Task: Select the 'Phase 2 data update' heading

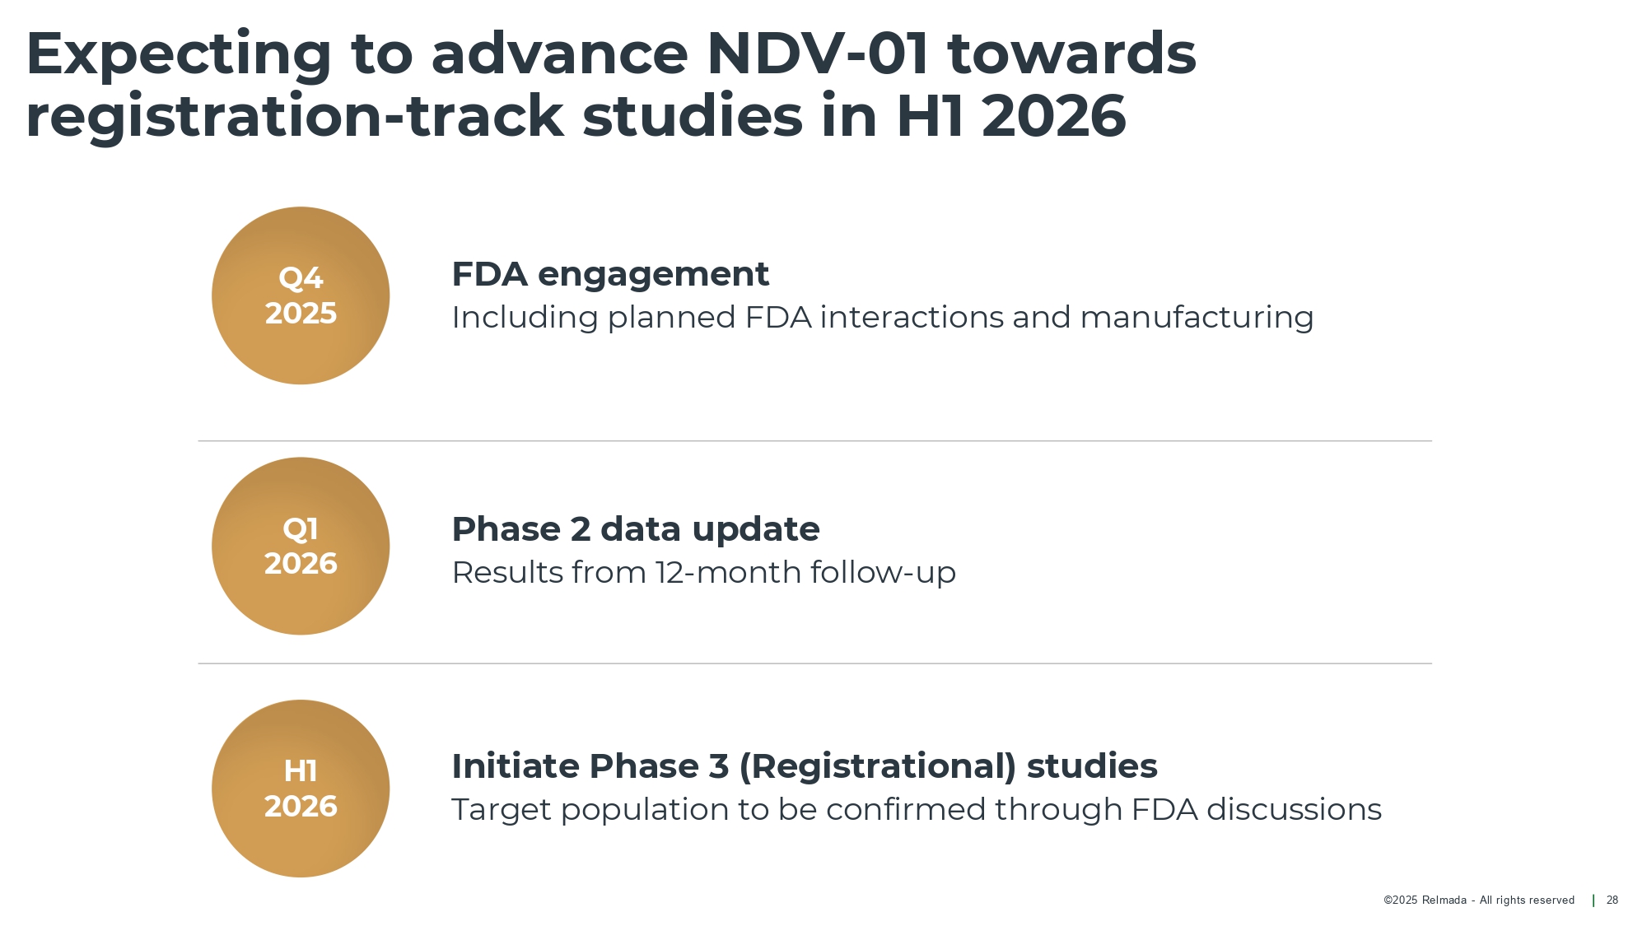Action: 635,529
